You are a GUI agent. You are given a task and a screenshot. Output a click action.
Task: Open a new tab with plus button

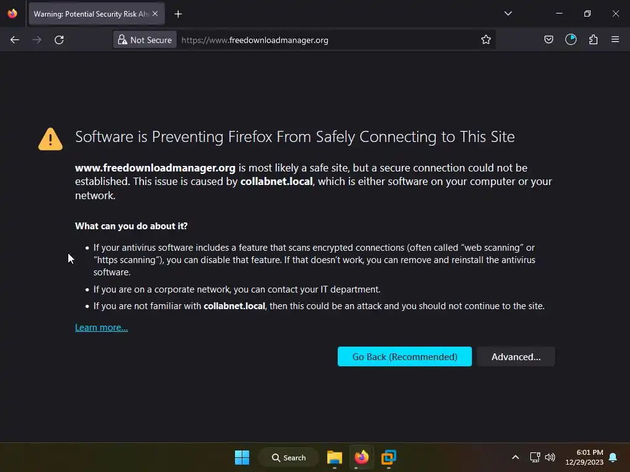point(178,14)
